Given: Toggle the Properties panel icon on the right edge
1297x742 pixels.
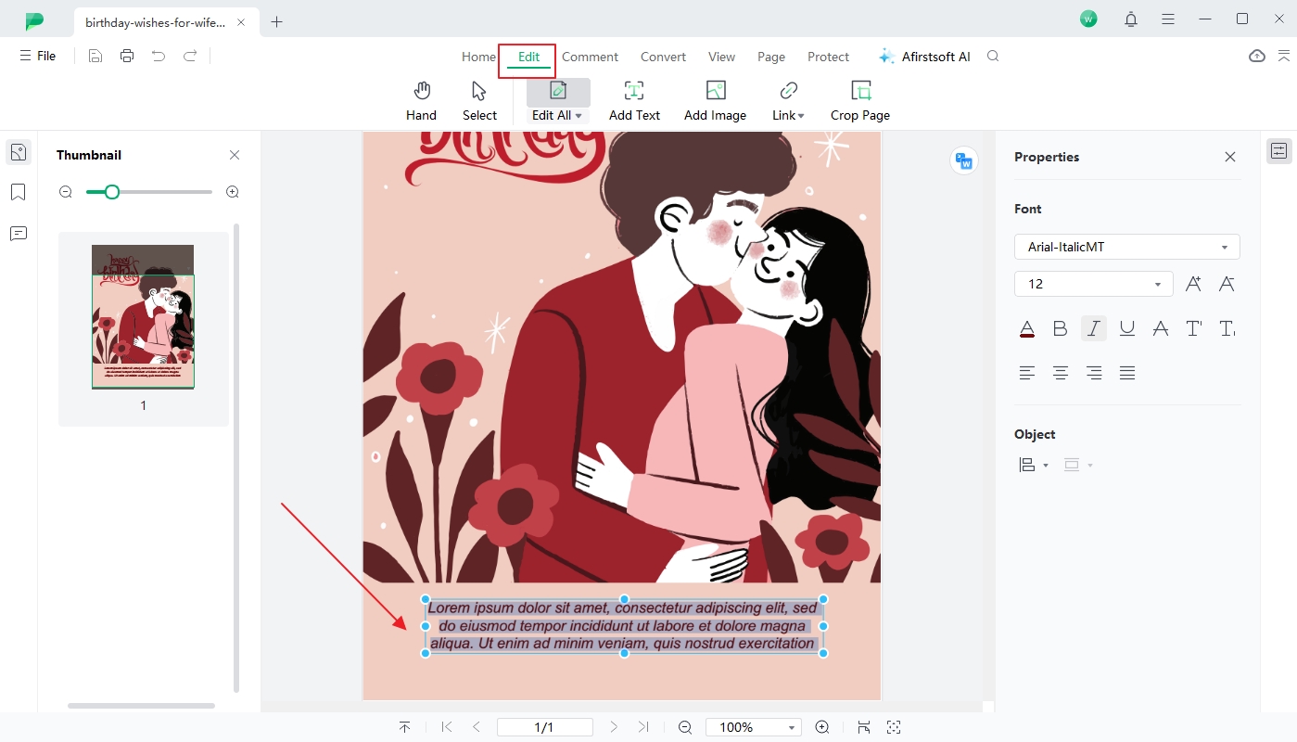Looking at the screenshot, I should (x=1279, y=151).
